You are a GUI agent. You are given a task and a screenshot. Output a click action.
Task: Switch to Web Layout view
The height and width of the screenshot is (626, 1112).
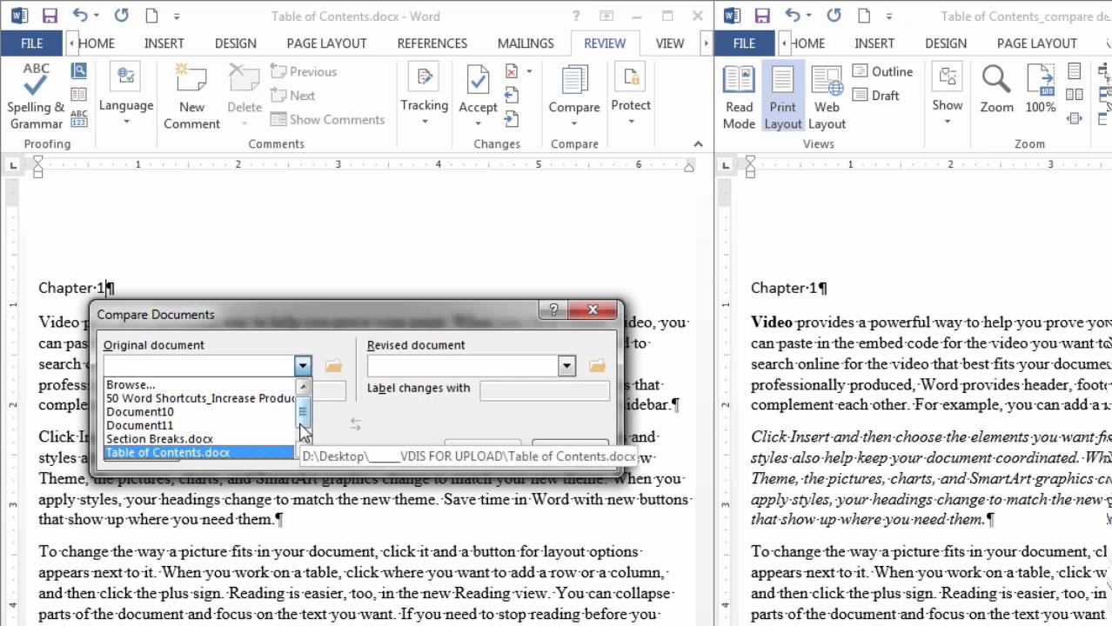827,97
